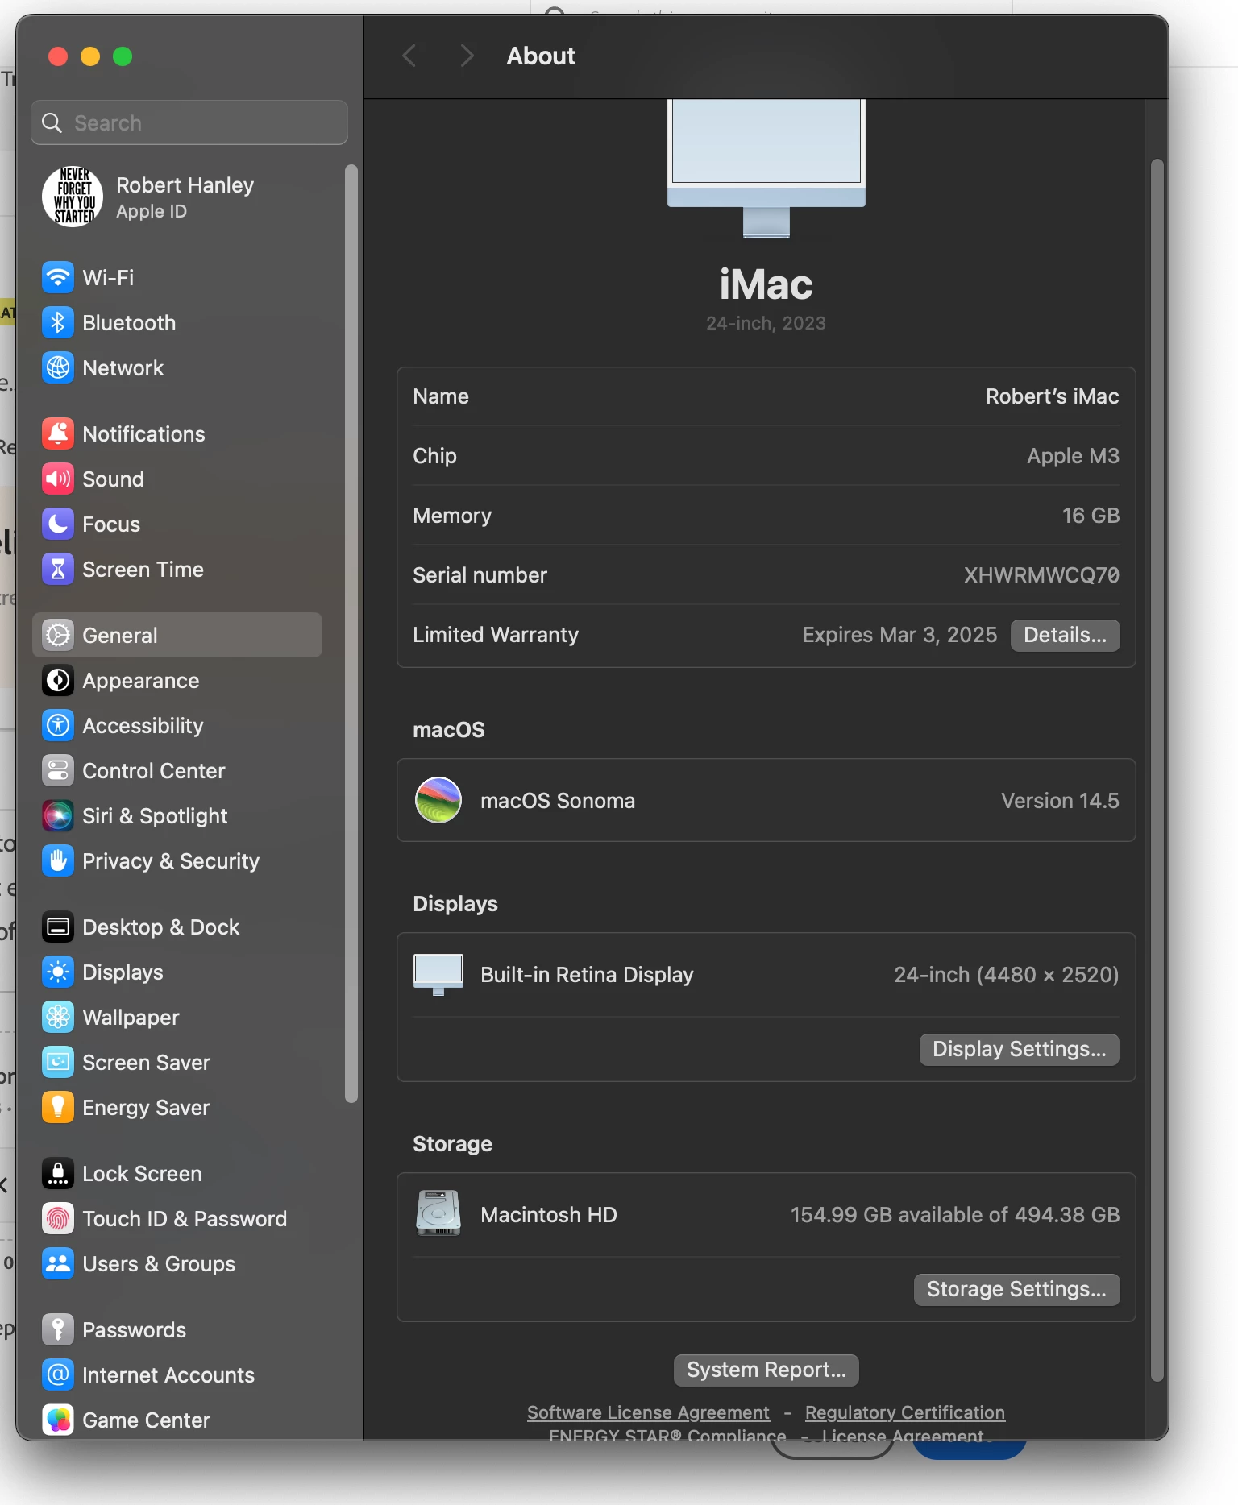Click the yellow minimize window button
The height and width of the screenshot is (1505, 1238).
[x=90, y=56]
